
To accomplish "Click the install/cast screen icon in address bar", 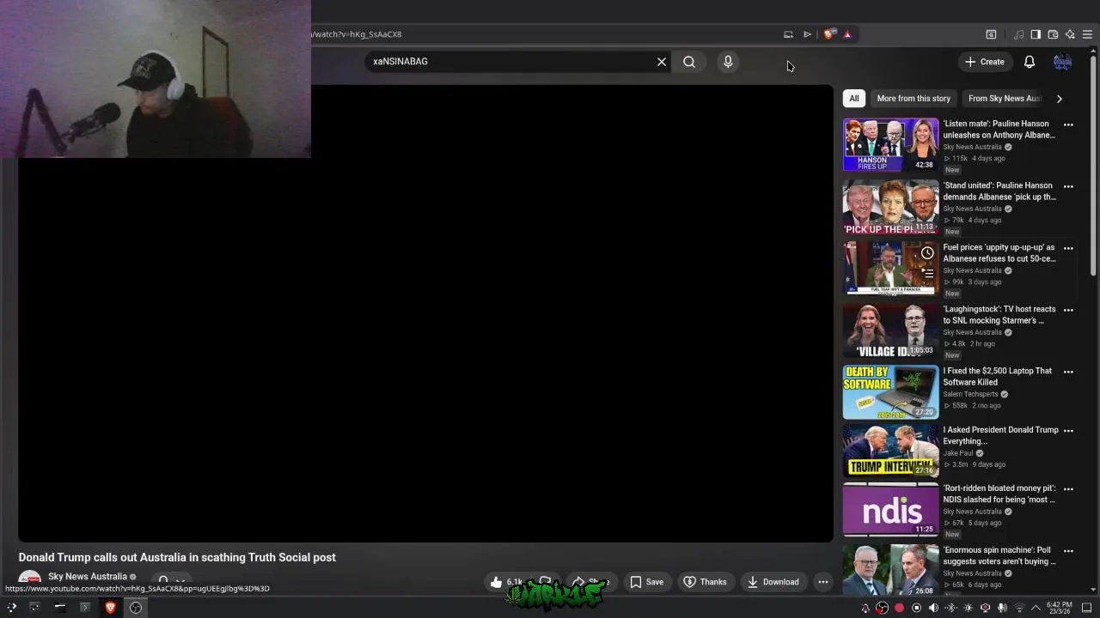I will pyautogui.click(x=788, y=34).
